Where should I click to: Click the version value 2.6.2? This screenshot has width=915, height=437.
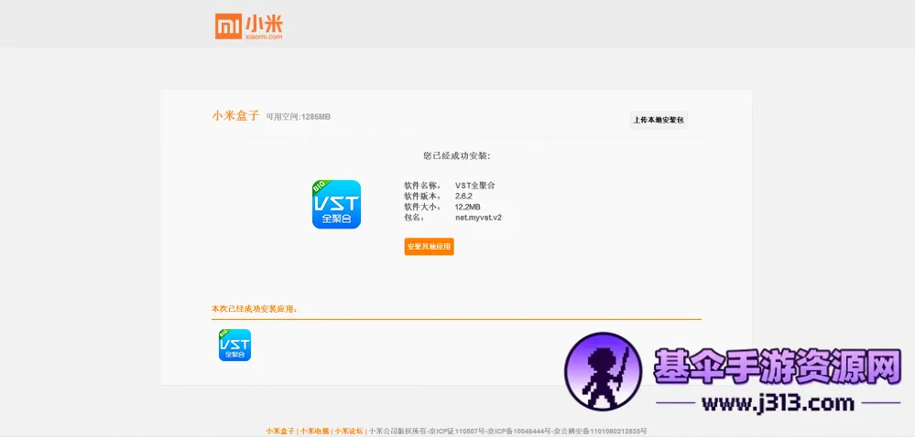coord(463,197)
